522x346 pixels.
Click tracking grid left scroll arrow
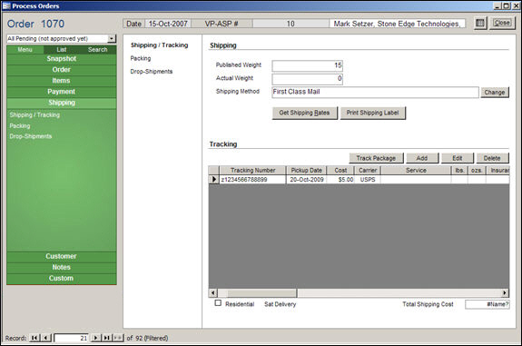point(213,292)
